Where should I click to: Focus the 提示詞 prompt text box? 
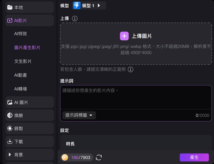(x=136, y=97)
